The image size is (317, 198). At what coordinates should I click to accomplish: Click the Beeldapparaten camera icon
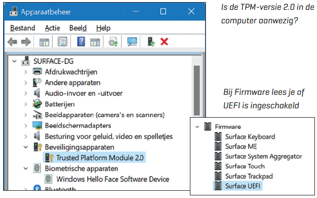37,115
